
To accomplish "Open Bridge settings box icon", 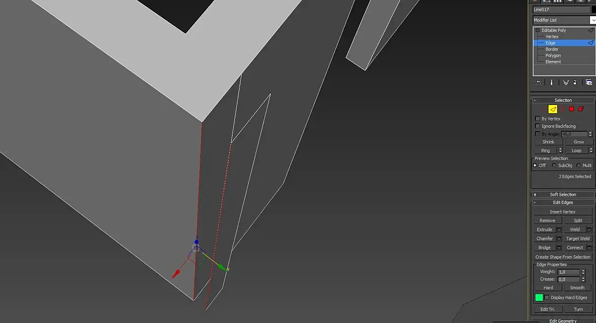I will tap(559, 248).
